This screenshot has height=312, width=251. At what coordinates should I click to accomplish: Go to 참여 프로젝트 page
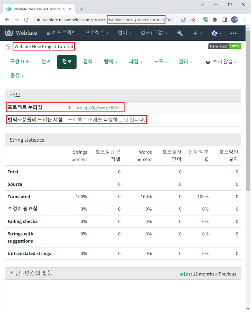[x=61, y=33]
